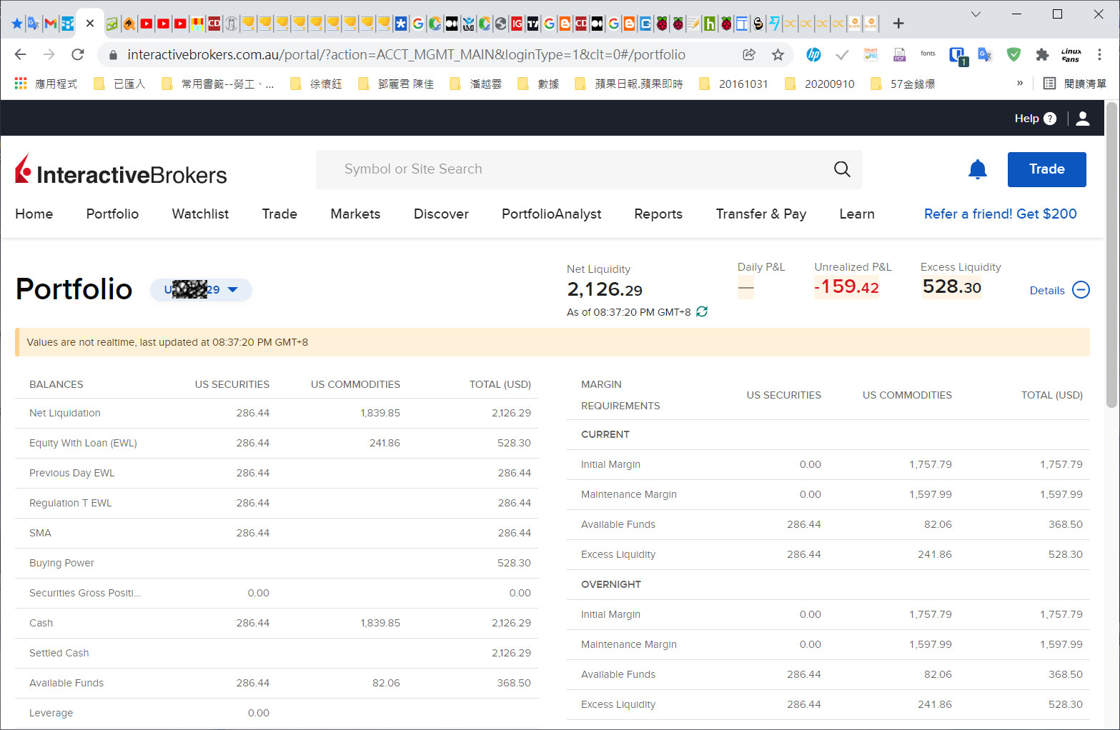
Task: Collapse the Details section minus icon
Action: pyautogui.click(x=1081, y=290)
